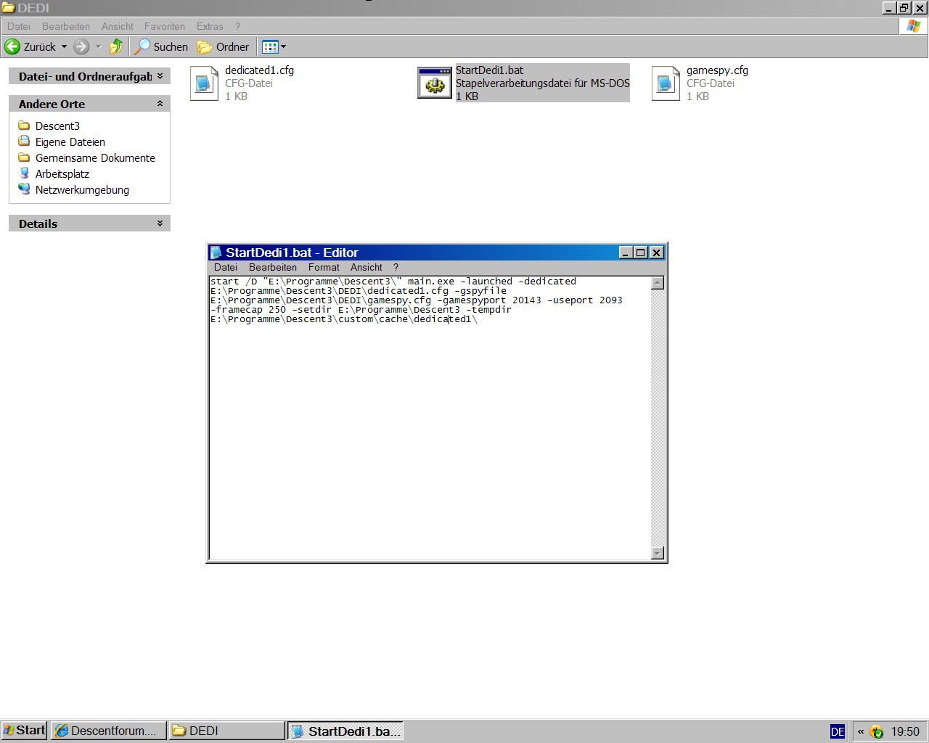The width and height of the screenshot is (929, 743).
Task: Open the Favoriten menu in Explorer
Action: click(x=164, y=26)
